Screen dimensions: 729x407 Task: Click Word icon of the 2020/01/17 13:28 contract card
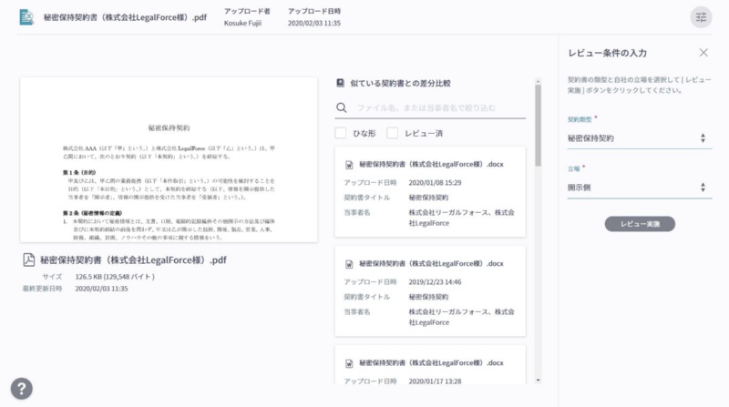[349, 363]
